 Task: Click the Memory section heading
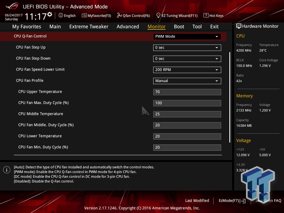[245, 96]
